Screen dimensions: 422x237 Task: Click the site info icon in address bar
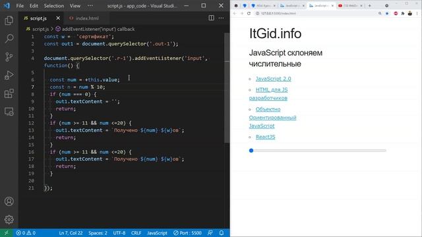pyautogui.click(x=257, y=13)
